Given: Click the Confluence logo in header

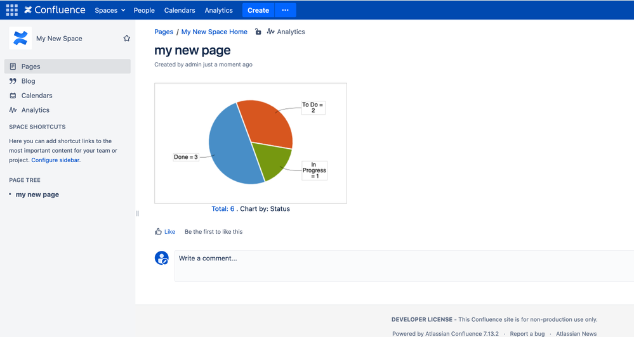Looking at the screenshot, I should [x=55, y=10].
